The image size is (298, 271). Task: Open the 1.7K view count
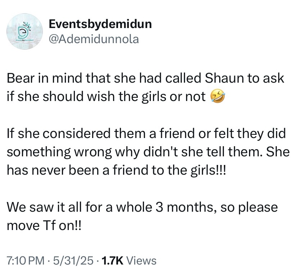[x=113, y=260]
